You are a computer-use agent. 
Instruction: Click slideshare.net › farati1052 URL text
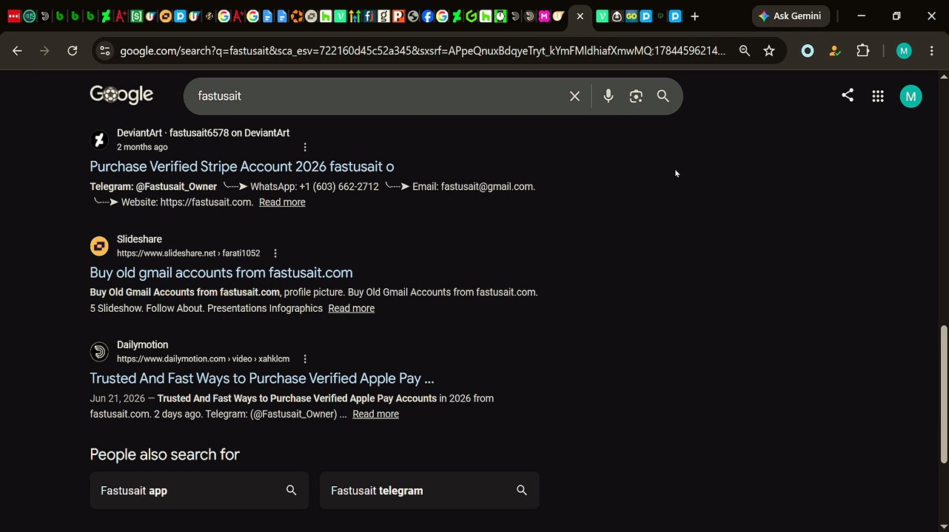click(x=189, y=253)
